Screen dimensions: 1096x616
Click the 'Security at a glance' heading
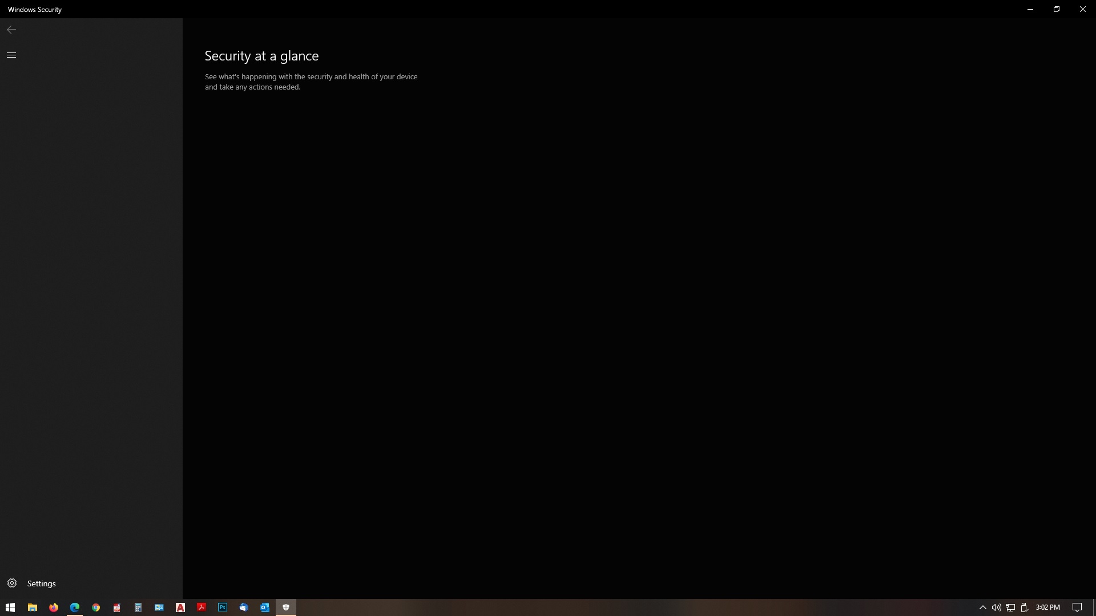[x=261, y=56]
